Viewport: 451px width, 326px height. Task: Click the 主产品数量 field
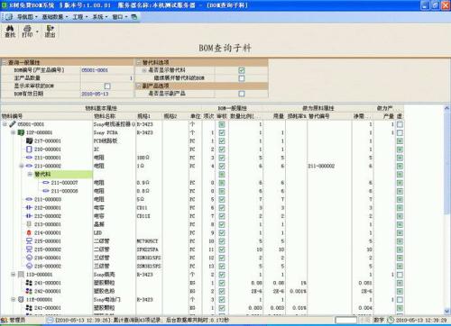click(106, 78)
